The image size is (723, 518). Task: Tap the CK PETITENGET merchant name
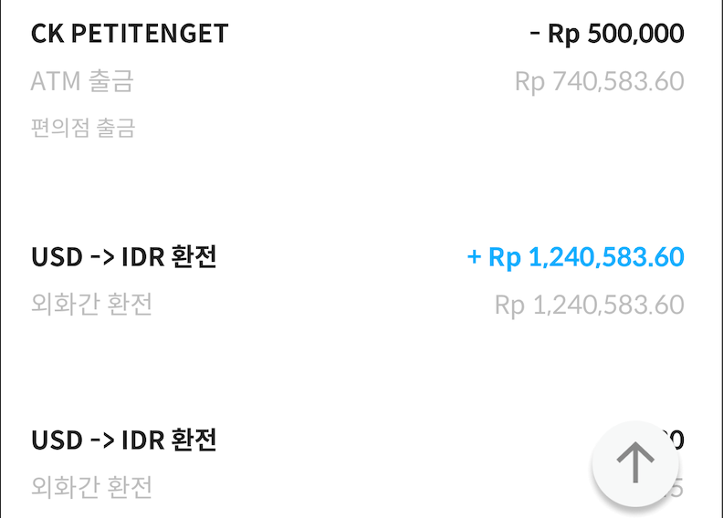click(x=130, y=34)
